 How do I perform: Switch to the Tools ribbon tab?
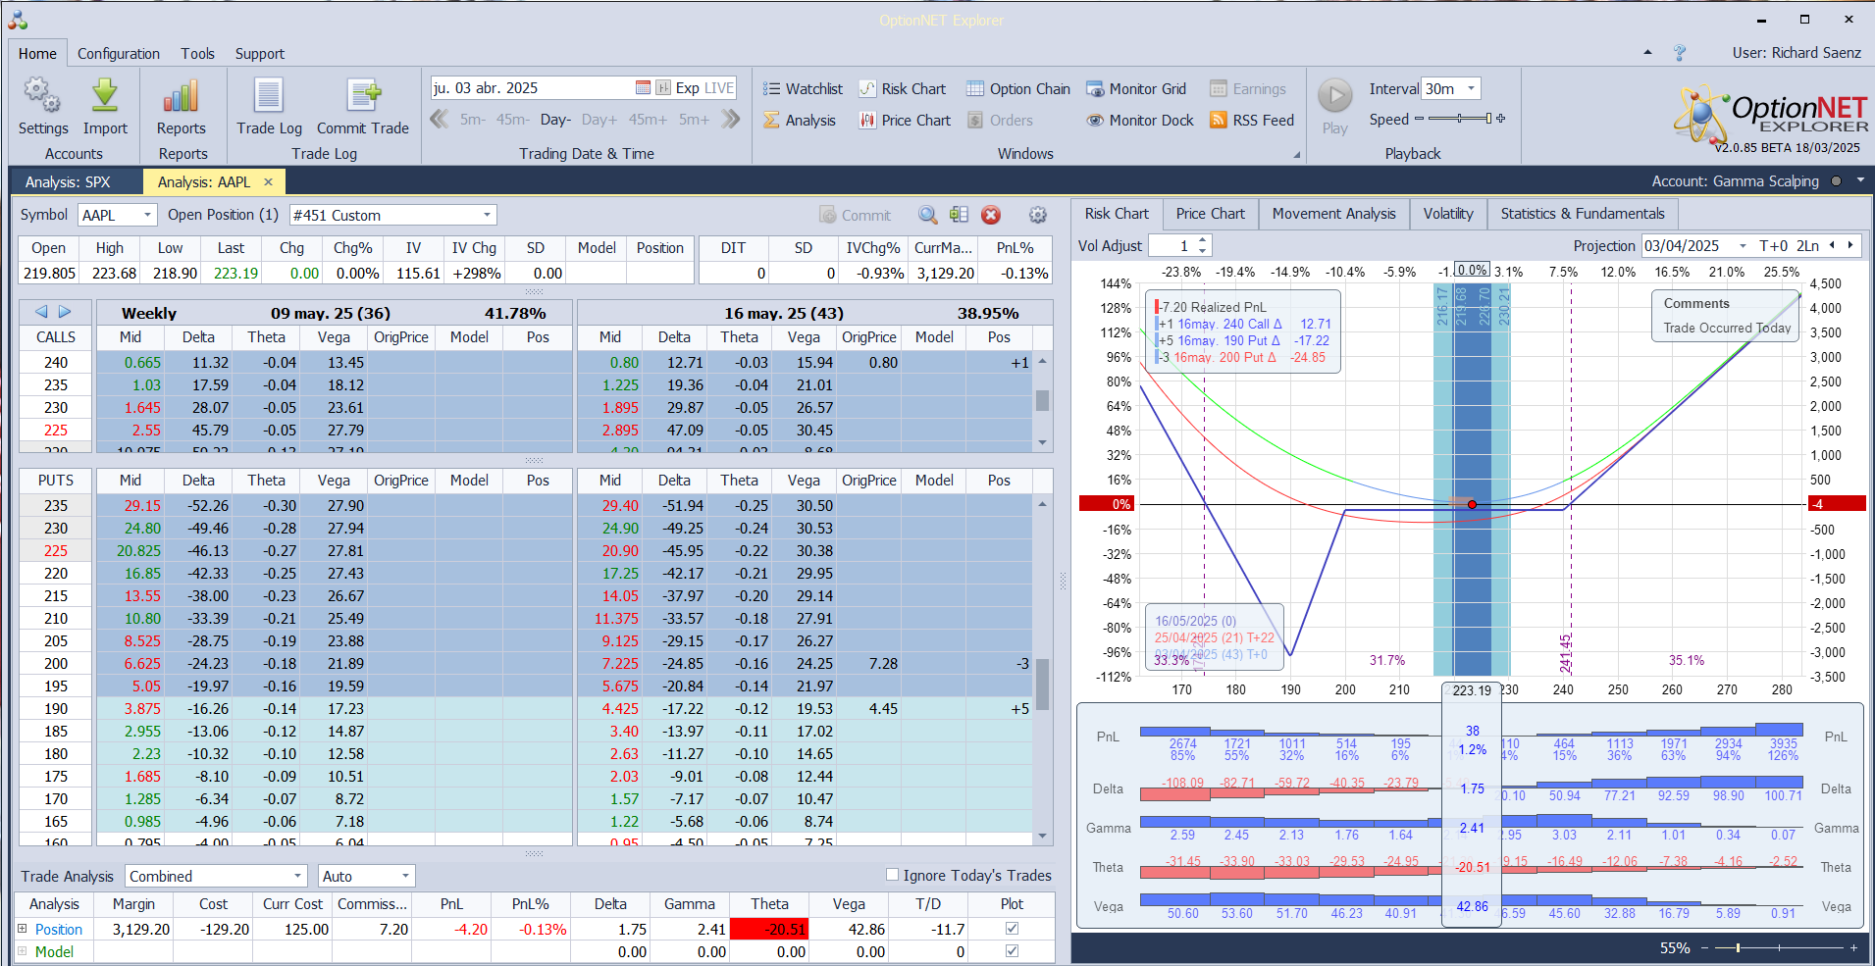(197, 54)
